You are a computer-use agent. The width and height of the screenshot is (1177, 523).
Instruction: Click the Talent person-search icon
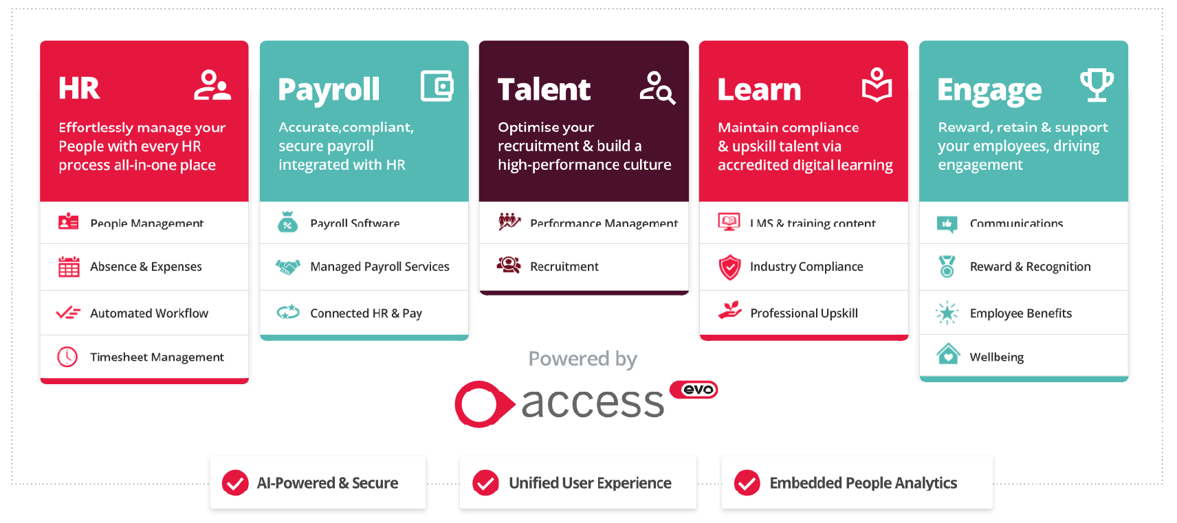(x=657, y=87)
